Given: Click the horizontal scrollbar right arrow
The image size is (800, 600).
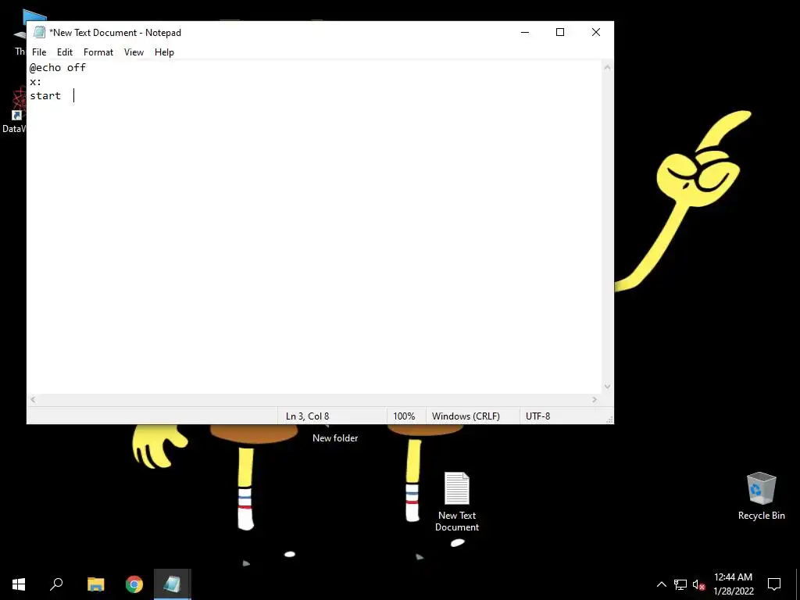Looking at the screenshot, I should pos(595,399).
